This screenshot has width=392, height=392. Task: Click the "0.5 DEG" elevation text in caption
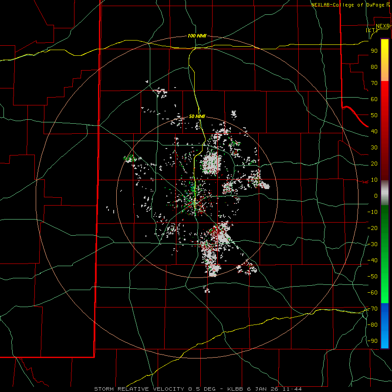[202, 389]
